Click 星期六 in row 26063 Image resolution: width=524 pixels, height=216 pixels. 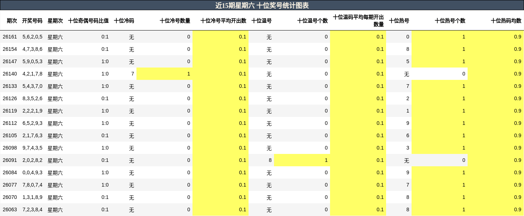55,210
